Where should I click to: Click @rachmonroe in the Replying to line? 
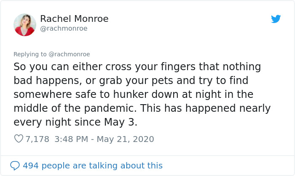[x=69, y=54]
